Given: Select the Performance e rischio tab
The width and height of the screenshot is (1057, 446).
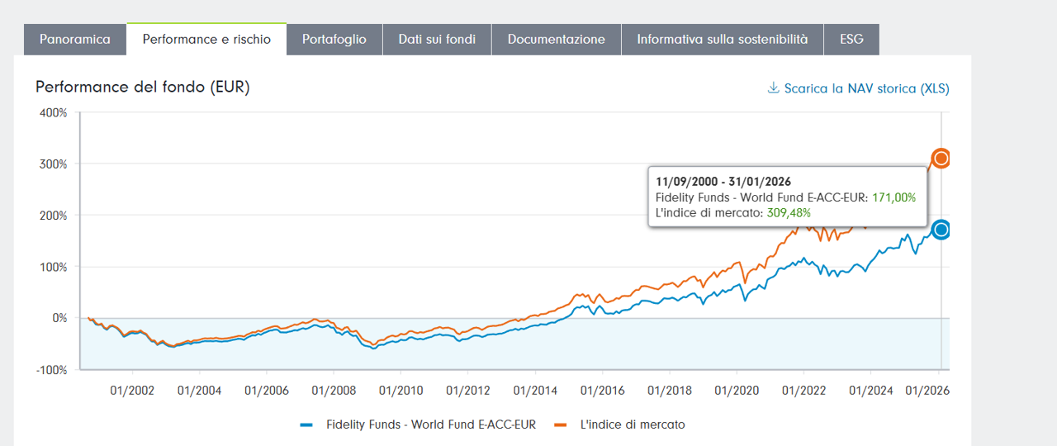Looking at the screenshot, I should pos(206,40).
